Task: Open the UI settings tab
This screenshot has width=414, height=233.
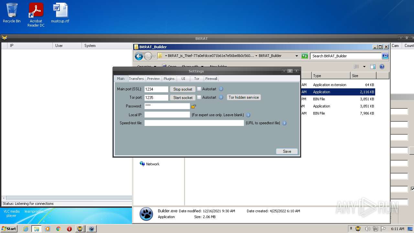Action: tap(183, 79)
